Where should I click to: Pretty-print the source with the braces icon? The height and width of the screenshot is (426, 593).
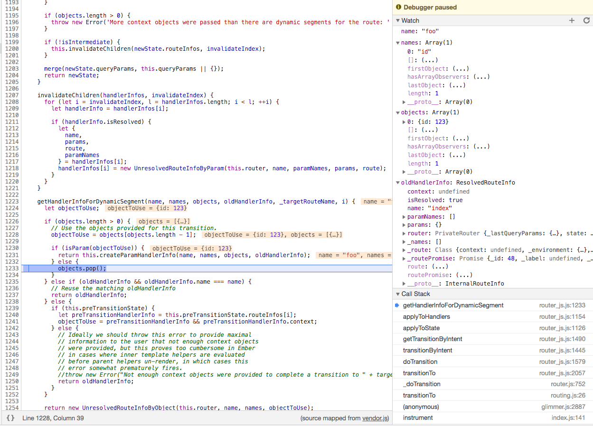(10, 418)
